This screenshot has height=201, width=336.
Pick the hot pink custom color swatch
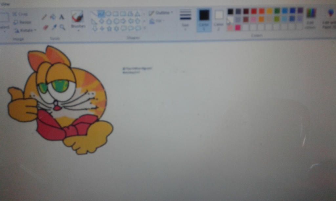pyautogui.click(x=238, y=27)
